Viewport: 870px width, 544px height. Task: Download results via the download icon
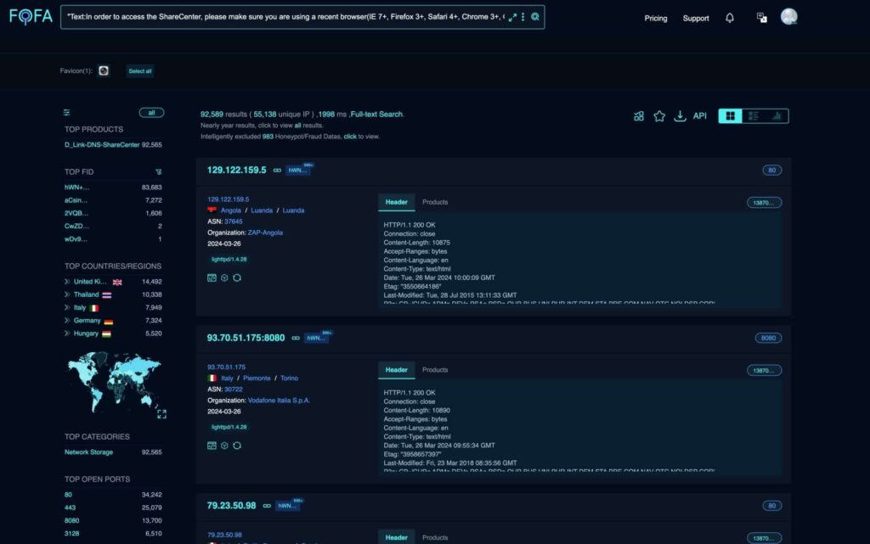tap(680, 115)
